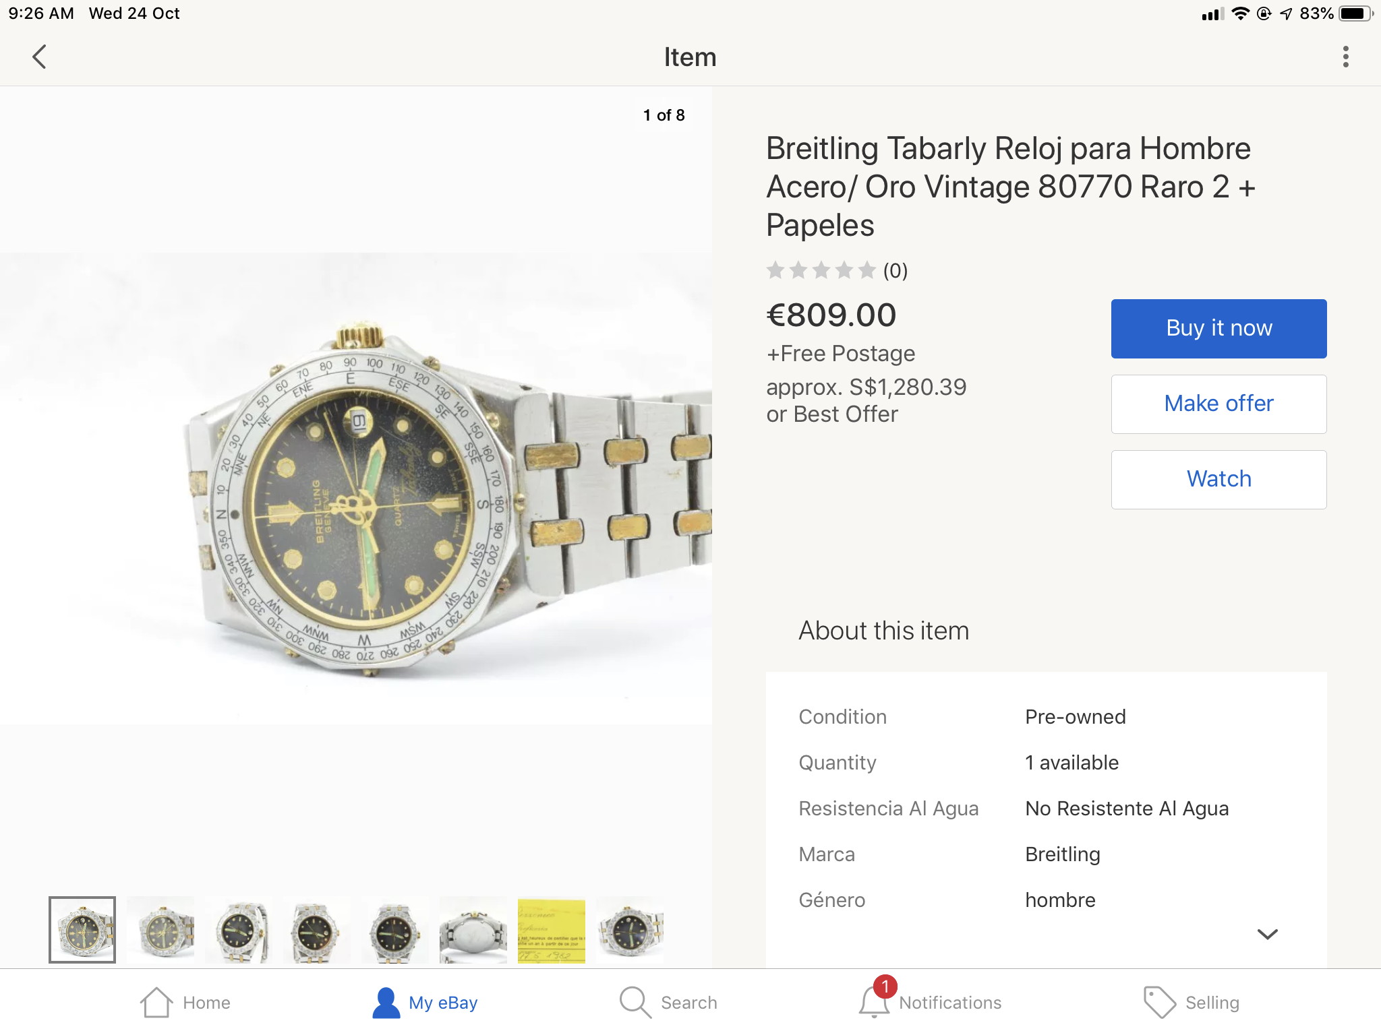Click the Buy it now button
Image resolution: width=1381 pixels, height=1035 pixels.
[x=1218, y=328]
